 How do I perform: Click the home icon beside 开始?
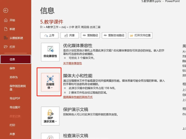tap(6, 20)
